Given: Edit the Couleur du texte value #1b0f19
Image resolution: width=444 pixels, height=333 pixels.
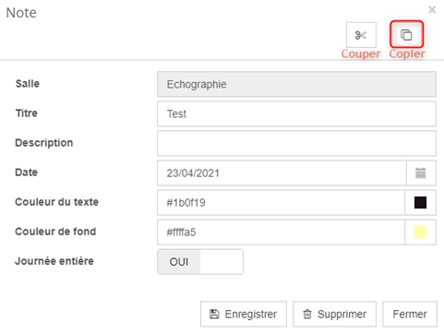Looking at the screenshot, I should click(x=281, y=202).
